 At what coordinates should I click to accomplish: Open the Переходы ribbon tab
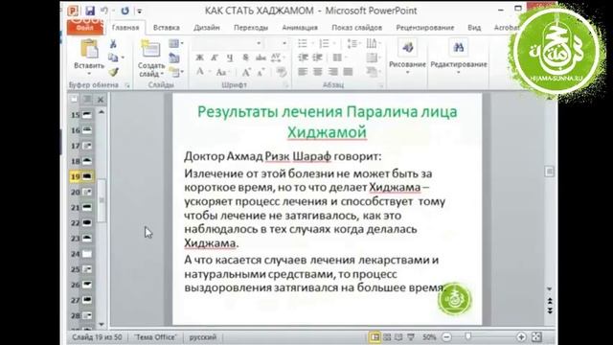tap(251, 28)
